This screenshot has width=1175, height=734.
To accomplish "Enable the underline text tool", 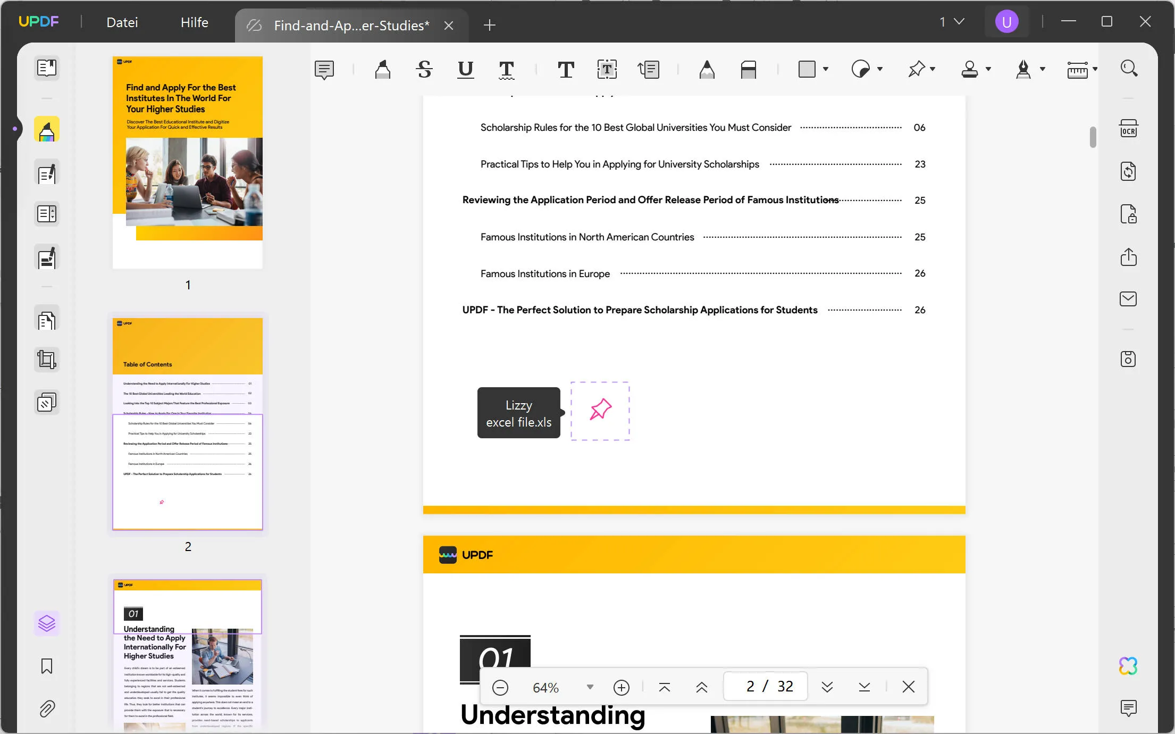I will pyautogui.click(x=465, y=69).
